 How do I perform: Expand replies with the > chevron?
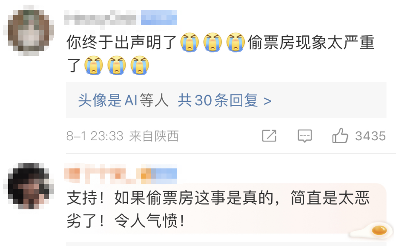(x=267, y=101)
